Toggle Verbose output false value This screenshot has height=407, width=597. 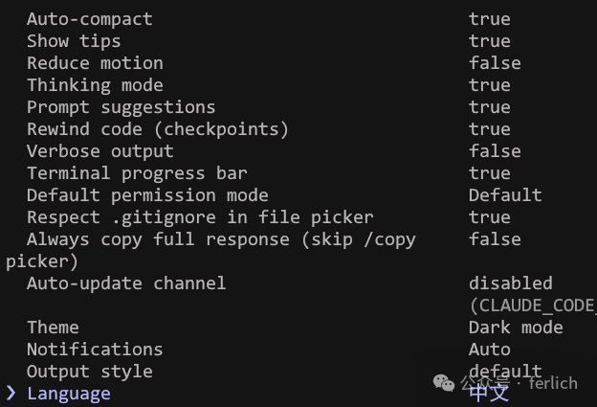[x=495, y=151]
